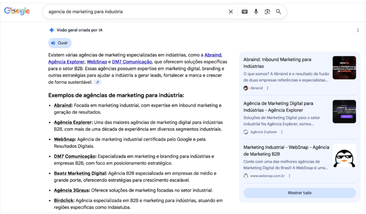Open search by image lens icon
The height and width of the screenshot is (214, 366).
click(x=267, y=12)
